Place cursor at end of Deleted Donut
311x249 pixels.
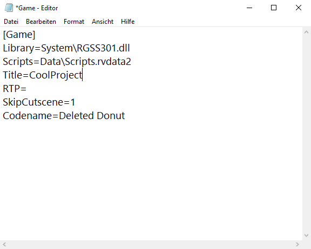[125, 116]
